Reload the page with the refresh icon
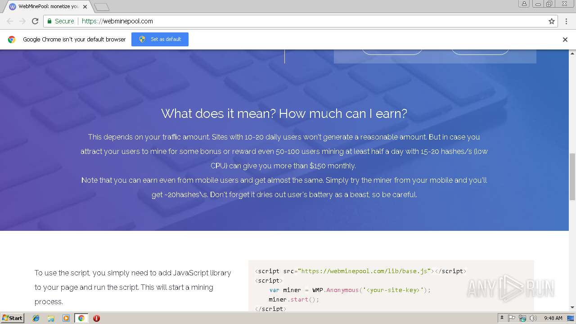The image size is (576, 324). pos(35,21)
